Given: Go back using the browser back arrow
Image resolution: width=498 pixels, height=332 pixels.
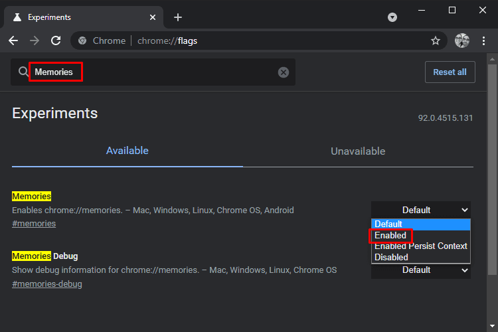Looking at the screenshot, I should 13,41.
